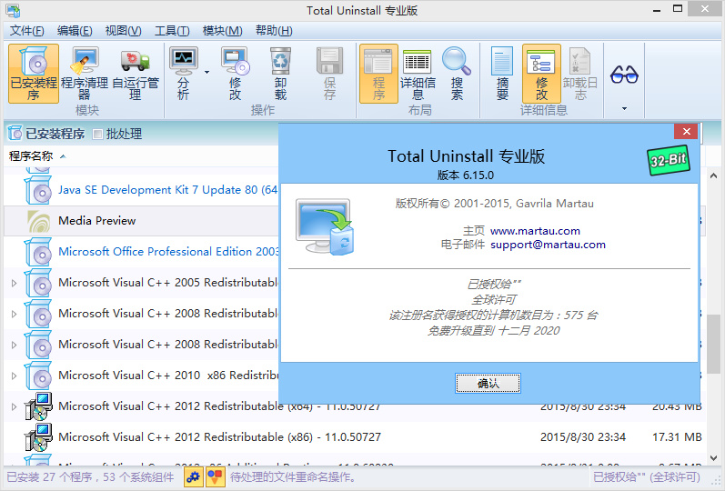Open the 程序清理器 module
Screen dimensions: 725x491
pos(85,74)
